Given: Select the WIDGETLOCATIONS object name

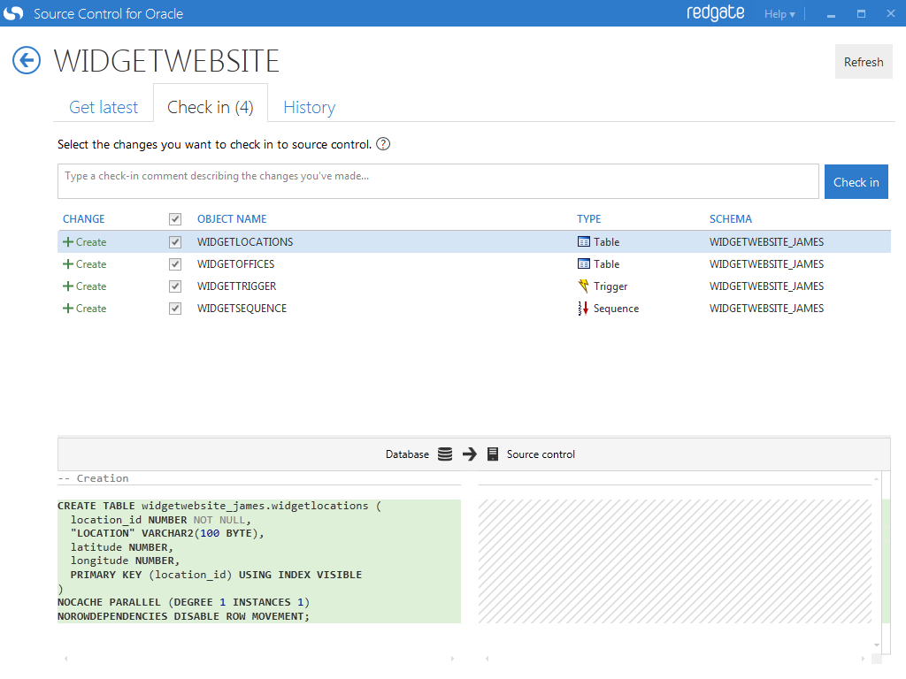Looking at the screenshot, I should click(245, 242).
